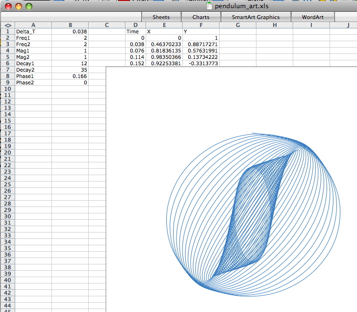Select column D header

pyautogui.click(x=135, y=25)
